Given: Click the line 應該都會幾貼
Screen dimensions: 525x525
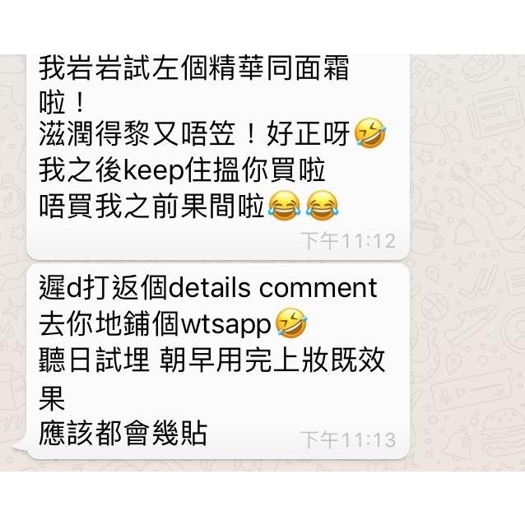Looking at the screenshot, I should (123, 434).
